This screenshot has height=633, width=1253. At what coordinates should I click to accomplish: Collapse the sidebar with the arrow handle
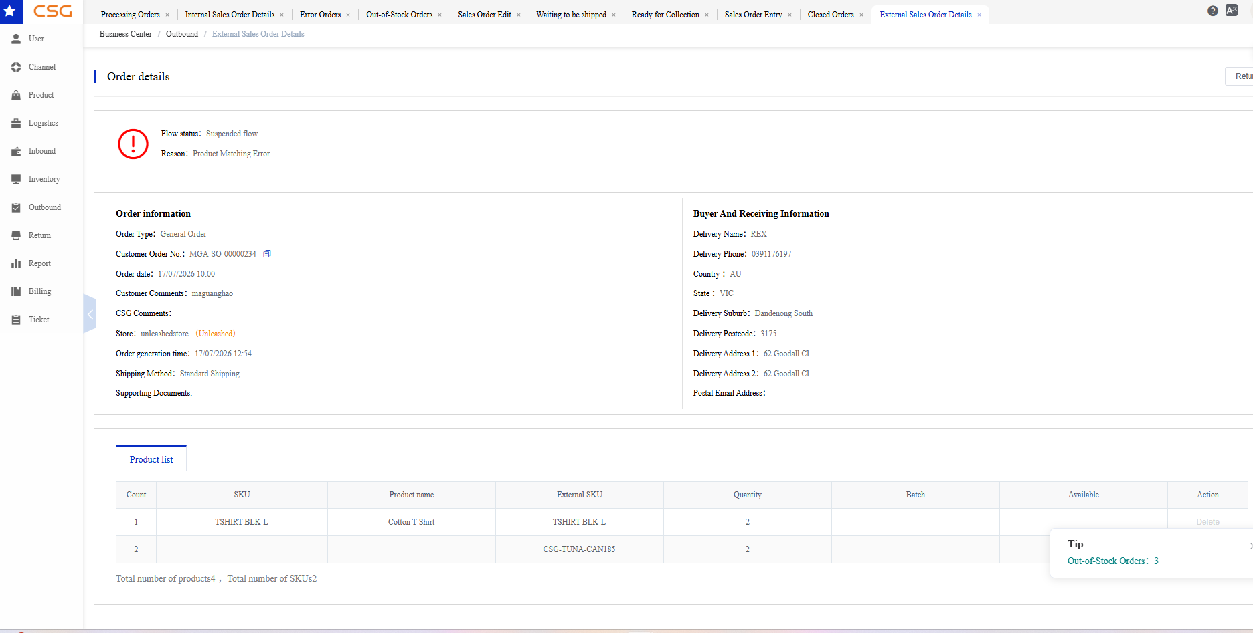90,313
